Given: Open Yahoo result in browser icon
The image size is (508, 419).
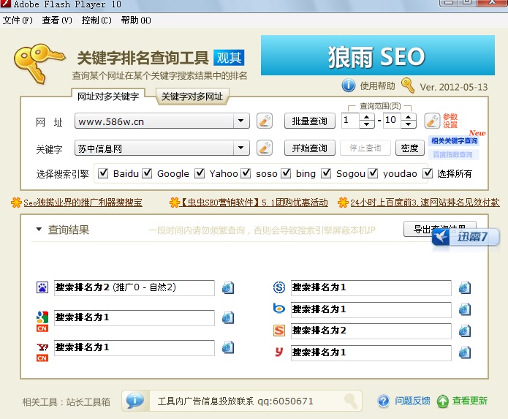Looking at the screenshot, I should [x=228, y=348].
